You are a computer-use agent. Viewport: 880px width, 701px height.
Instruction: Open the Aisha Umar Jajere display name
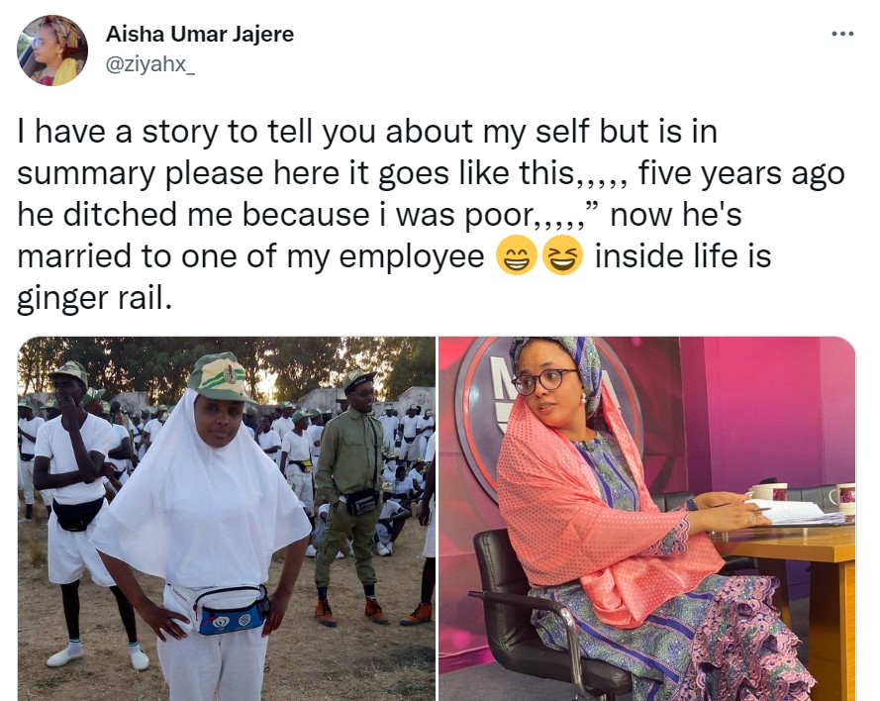point(199,35)
